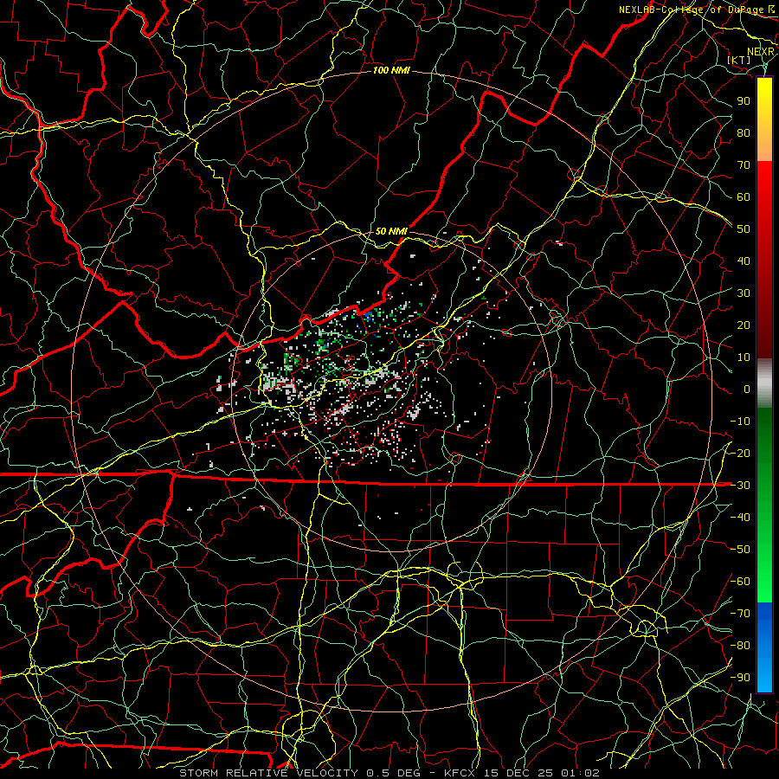Click the positive 50 value on velocity scale
779x779 pixels.
pos(744,229)
